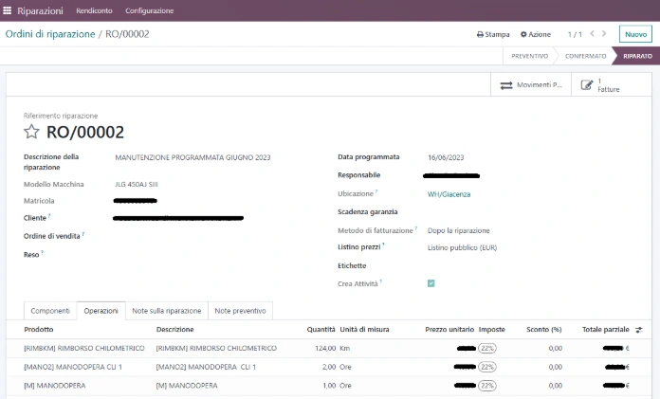The image size is (660, 399).
Task: Switch to the Note preventivo tab
Action: coord(240,311)
